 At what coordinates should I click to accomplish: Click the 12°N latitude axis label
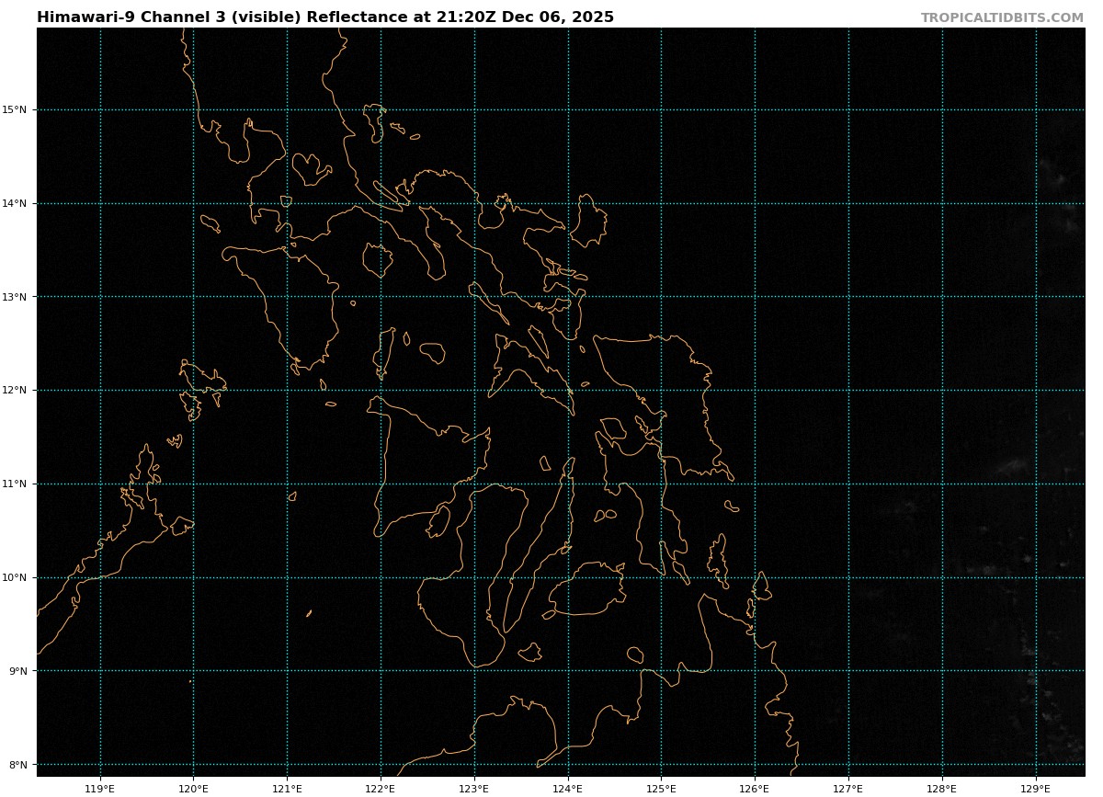point(16,391)
